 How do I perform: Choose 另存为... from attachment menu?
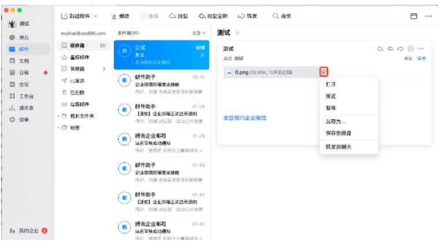(x=336, y=122)
